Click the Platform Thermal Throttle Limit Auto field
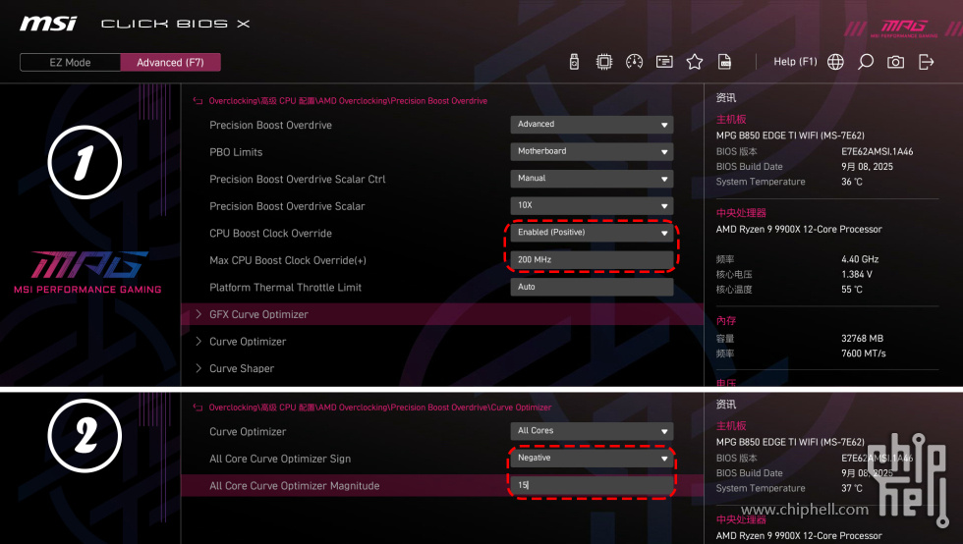The height and width of the screenshot is (544, 963). (592, 287)
